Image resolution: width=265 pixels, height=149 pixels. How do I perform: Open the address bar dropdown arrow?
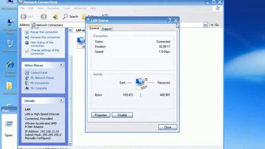(x=205, y=25)
